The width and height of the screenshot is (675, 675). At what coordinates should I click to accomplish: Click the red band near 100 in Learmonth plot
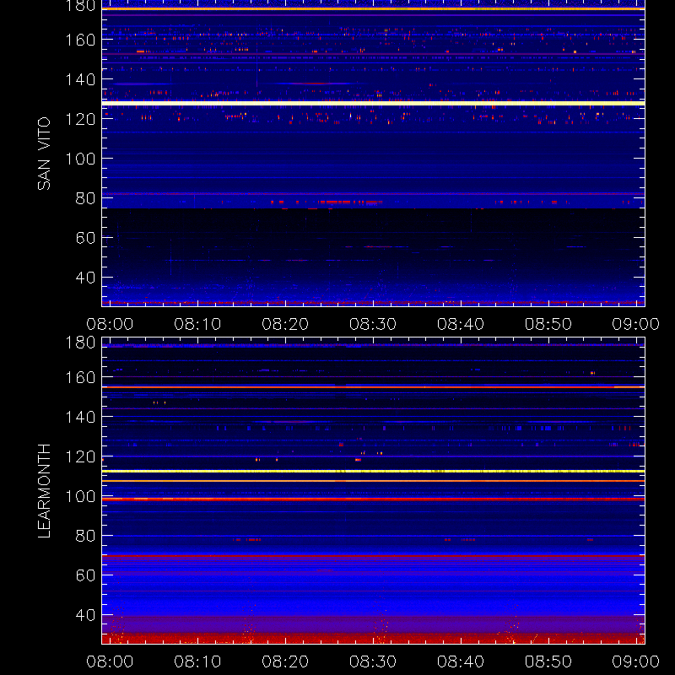coord(373,499)
